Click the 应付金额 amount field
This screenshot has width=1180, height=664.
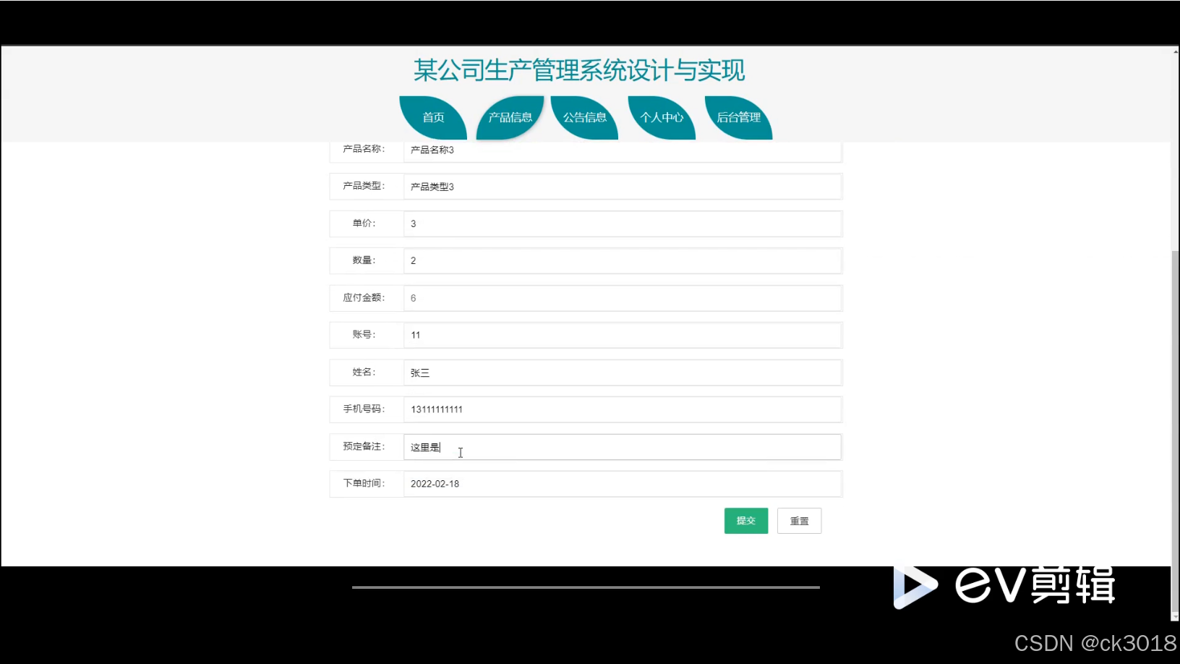point(622,297)
